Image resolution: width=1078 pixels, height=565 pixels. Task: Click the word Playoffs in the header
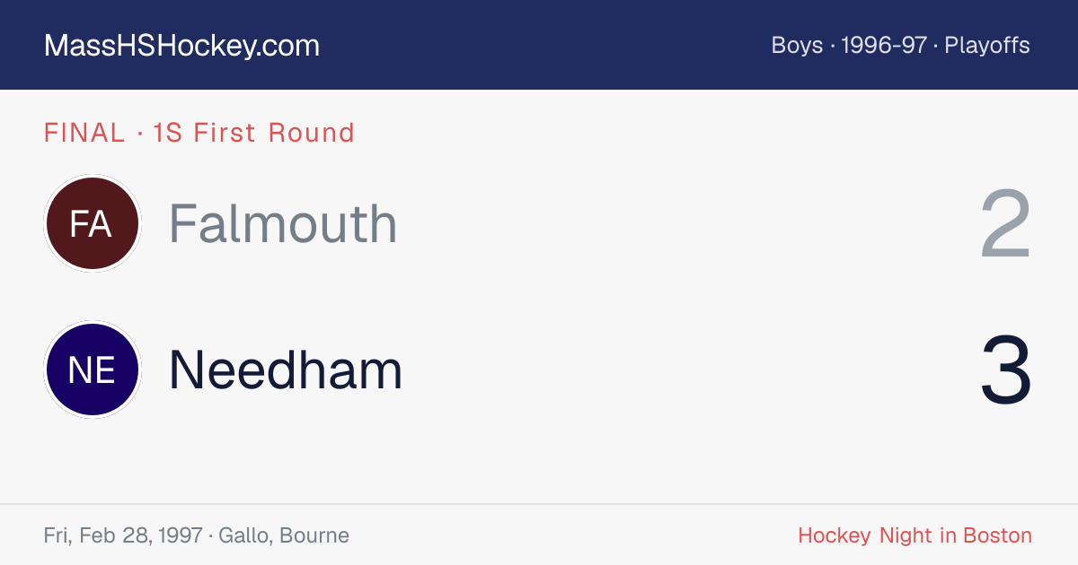coord(987,46)
